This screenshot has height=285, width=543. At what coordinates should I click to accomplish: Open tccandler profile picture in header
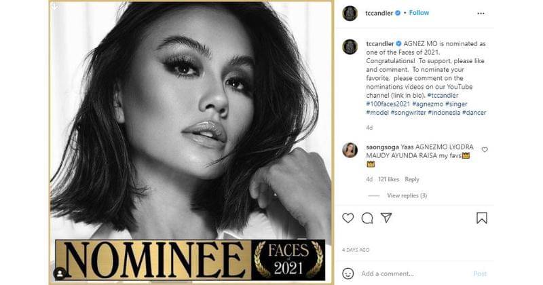[x=350, y=13]
